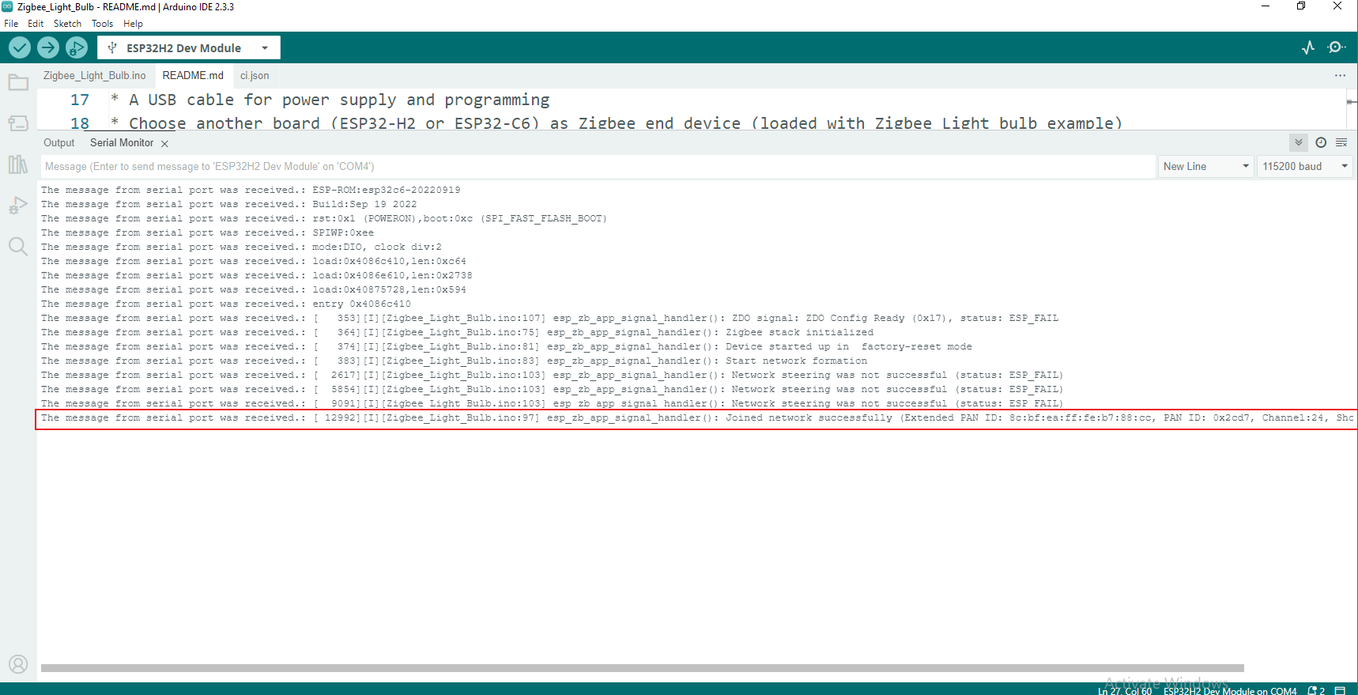Click the user account profile icon
This screenshot has height=695, width=1358.
coord(18,664)
